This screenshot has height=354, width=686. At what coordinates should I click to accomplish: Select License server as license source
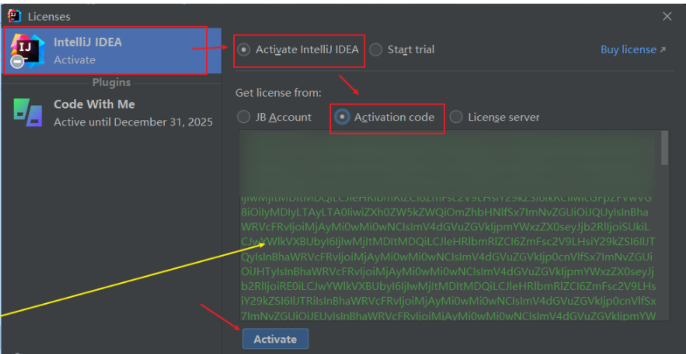(495, 117)
